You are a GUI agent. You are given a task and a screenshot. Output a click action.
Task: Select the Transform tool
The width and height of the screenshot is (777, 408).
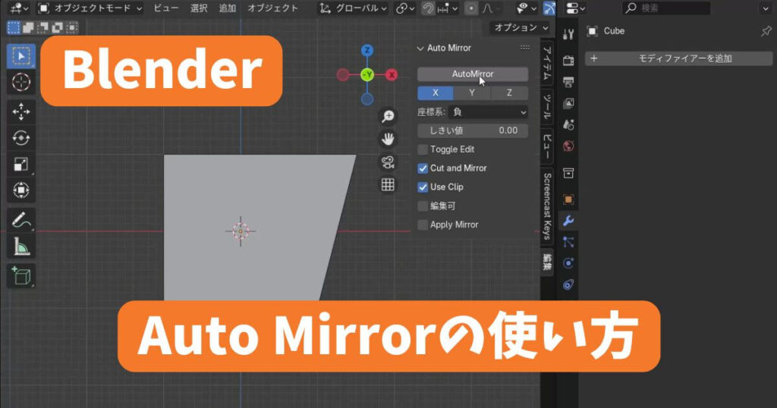coord(20,190)
